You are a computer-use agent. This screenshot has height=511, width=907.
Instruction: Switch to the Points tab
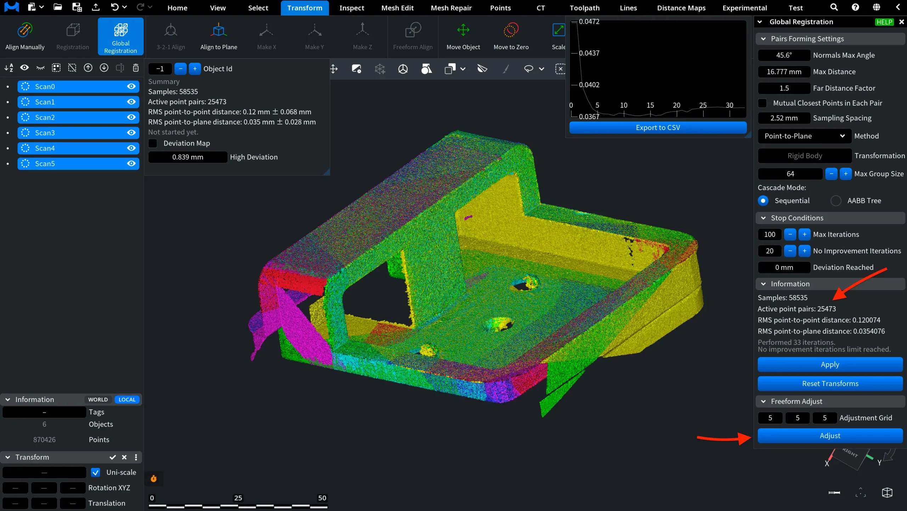[x=500, y=8]
